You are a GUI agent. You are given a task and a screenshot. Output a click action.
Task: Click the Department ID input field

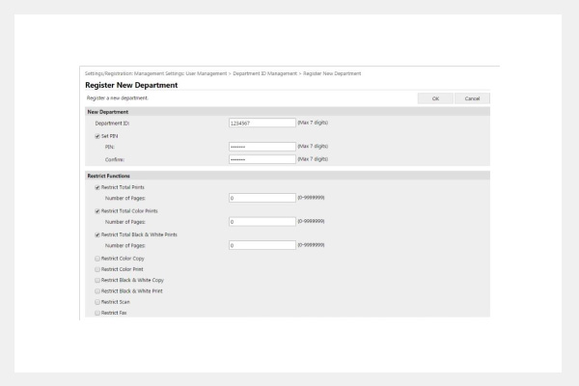coord(262,124)
